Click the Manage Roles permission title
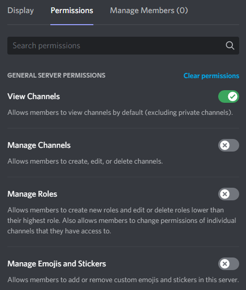This screenshot has height=290, width=246. point(32,194)
